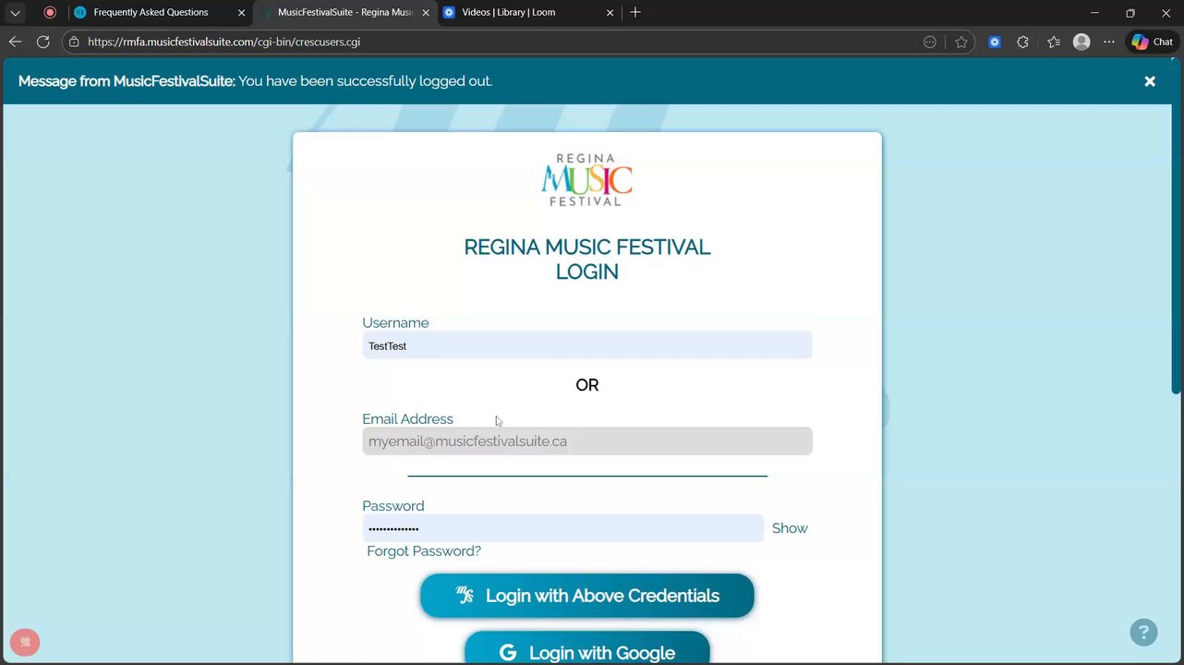Close the MusicFestivalSuite tab
The width and height of the screenshot is (1184, 665).
426,13
